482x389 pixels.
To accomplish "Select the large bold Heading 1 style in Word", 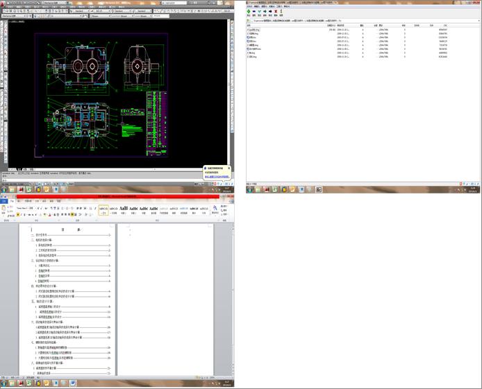I will coord(124,210).
